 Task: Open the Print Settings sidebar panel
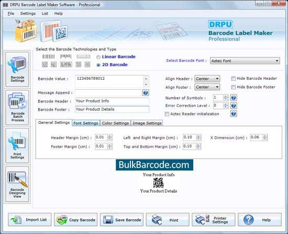click(x=17, y=145)
